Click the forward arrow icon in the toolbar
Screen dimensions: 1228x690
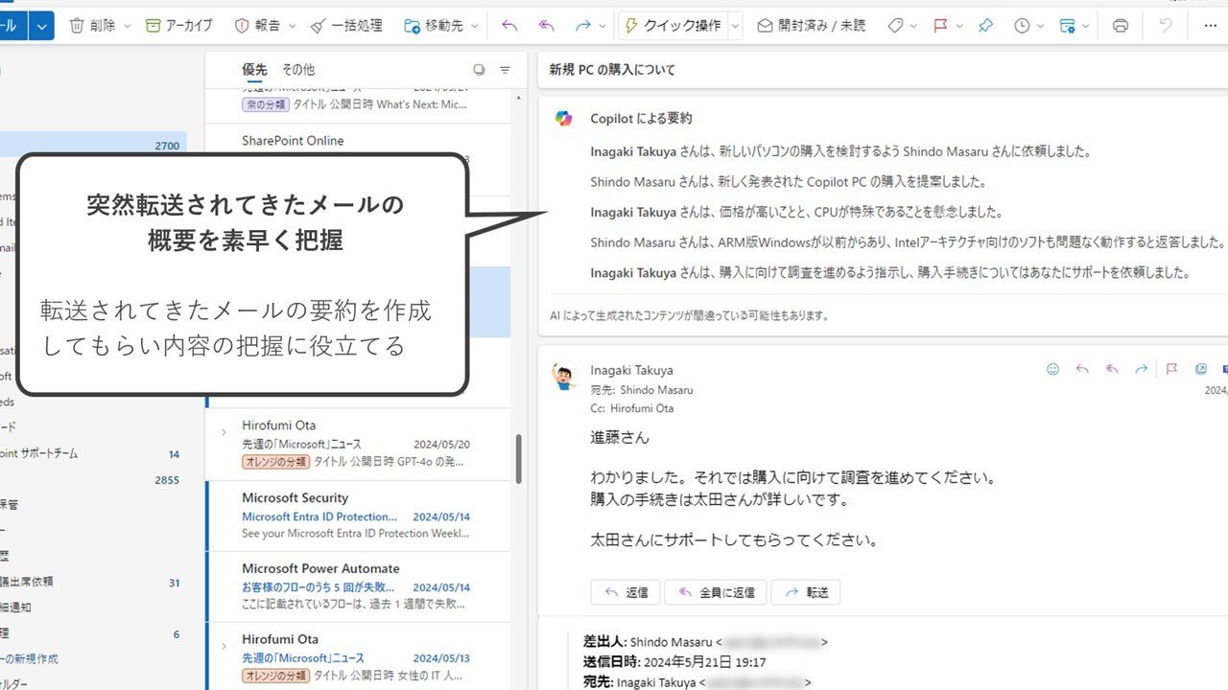click(x=582, y=26)
